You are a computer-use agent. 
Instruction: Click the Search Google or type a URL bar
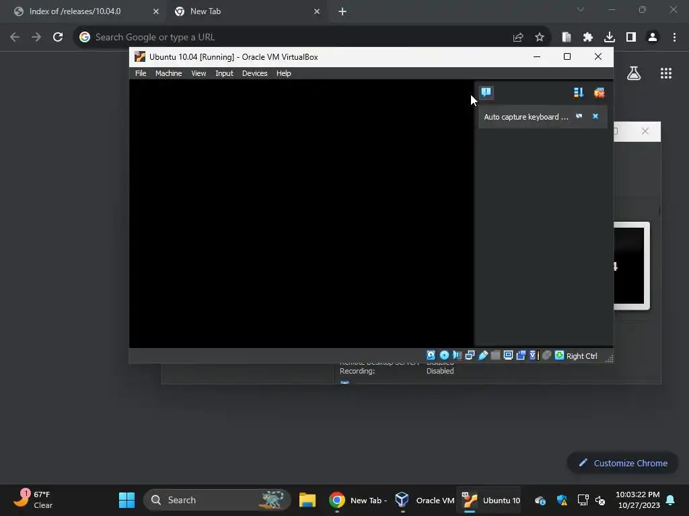[312, 38]
